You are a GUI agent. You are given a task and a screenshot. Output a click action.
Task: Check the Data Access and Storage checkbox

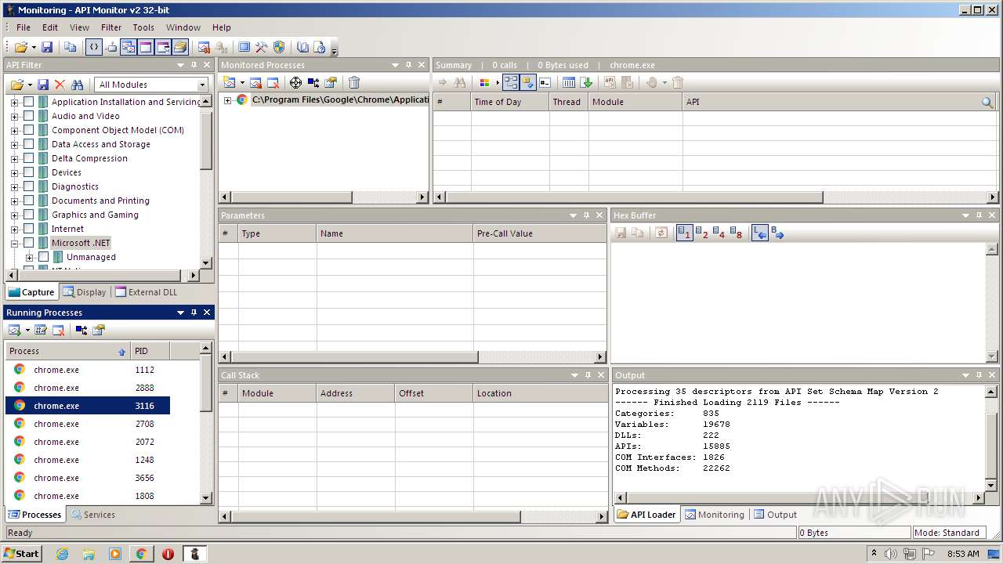click(29, 144)
